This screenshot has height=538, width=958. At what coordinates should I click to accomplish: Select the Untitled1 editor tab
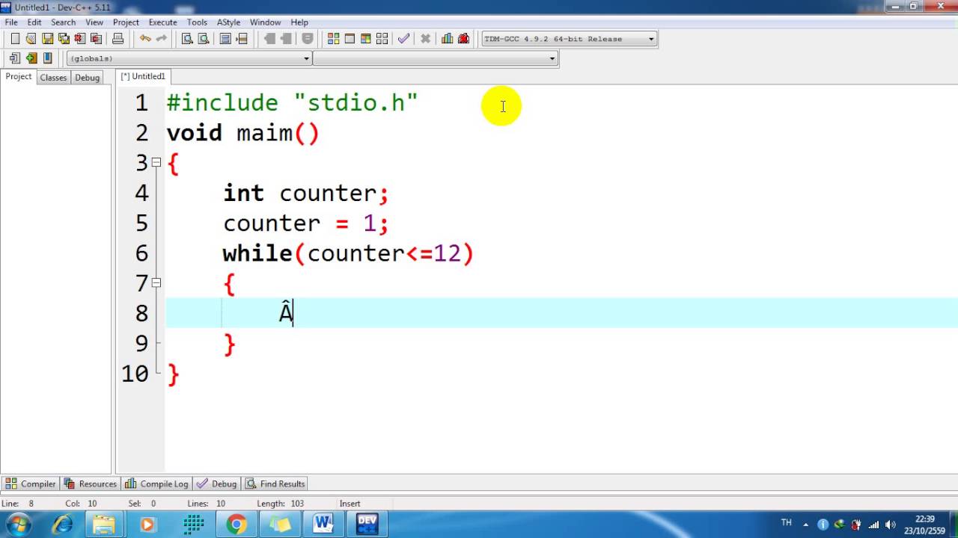coord(144,76)
